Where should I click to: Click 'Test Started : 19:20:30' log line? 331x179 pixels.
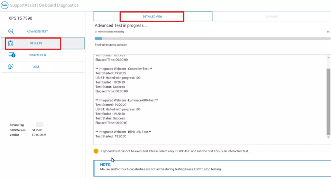(x=111, y=136)
